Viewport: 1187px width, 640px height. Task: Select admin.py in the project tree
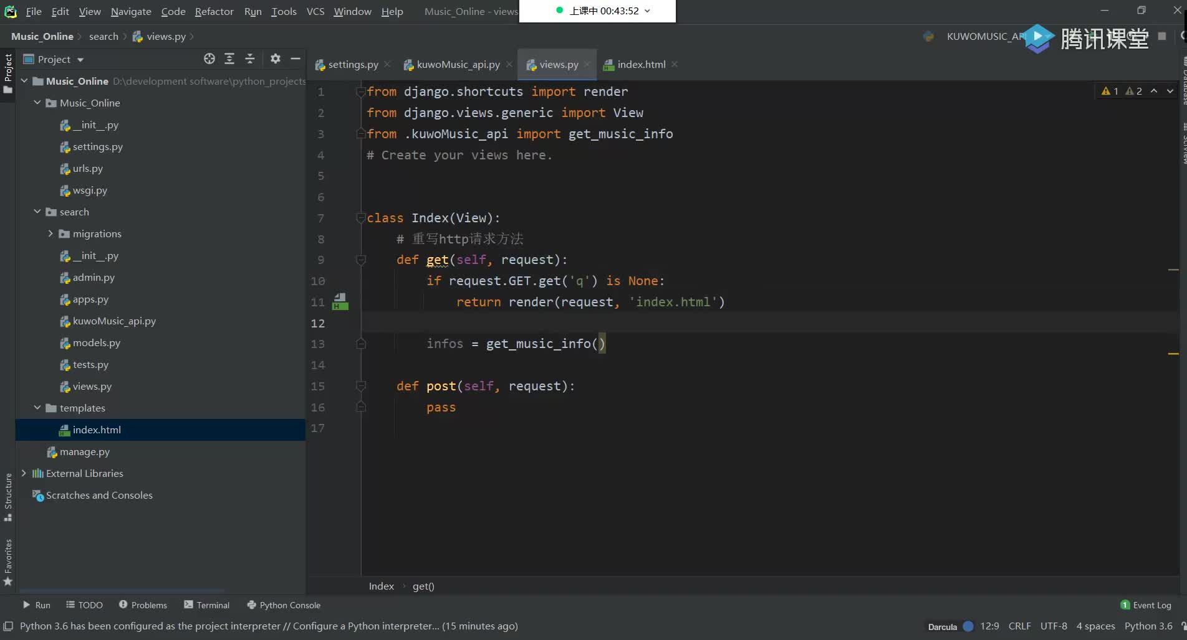[94, 277]
